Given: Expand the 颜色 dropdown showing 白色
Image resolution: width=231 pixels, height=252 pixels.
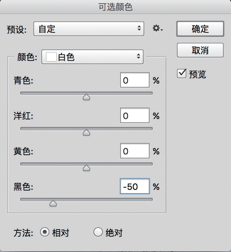Looking at the screenshot, I should (92, 57).
